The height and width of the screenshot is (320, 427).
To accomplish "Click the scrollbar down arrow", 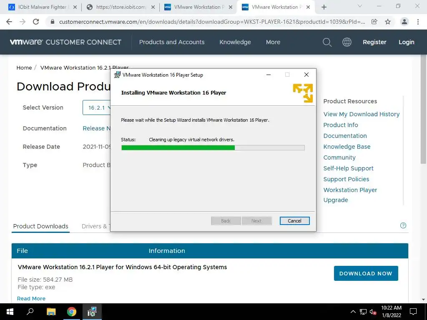I will coord(424,300).
